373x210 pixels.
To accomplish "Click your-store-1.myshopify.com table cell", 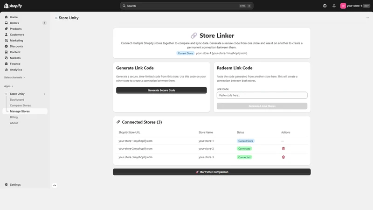I will coord(135,141).
